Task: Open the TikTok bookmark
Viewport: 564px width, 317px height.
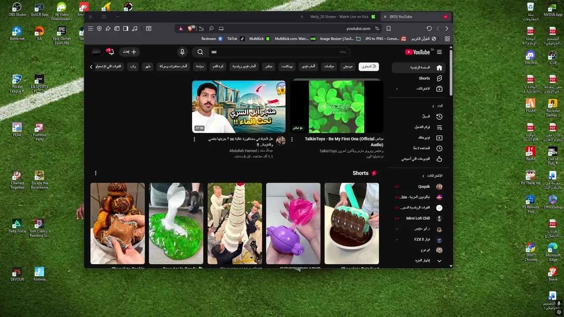Action: 236,39
